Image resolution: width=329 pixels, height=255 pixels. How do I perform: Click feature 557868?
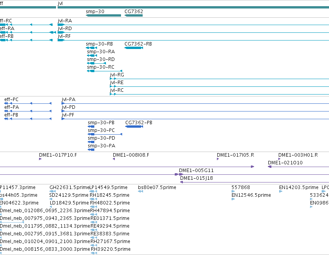(x=233, y=191)
